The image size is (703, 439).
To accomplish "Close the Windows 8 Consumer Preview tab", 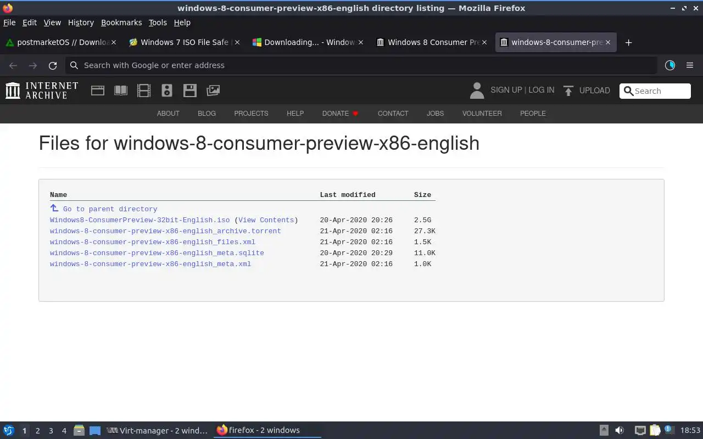I will tap(484, 42).
